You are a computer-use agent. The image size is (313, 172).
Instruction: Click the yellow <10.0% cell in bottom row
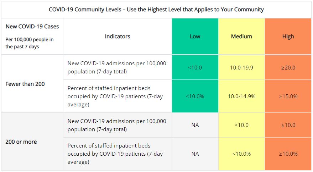241,154
